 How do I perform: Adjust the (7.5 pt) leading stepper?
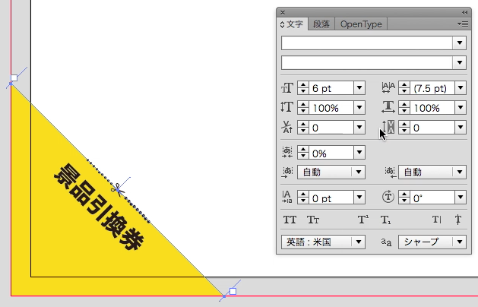tap(404, 88)
